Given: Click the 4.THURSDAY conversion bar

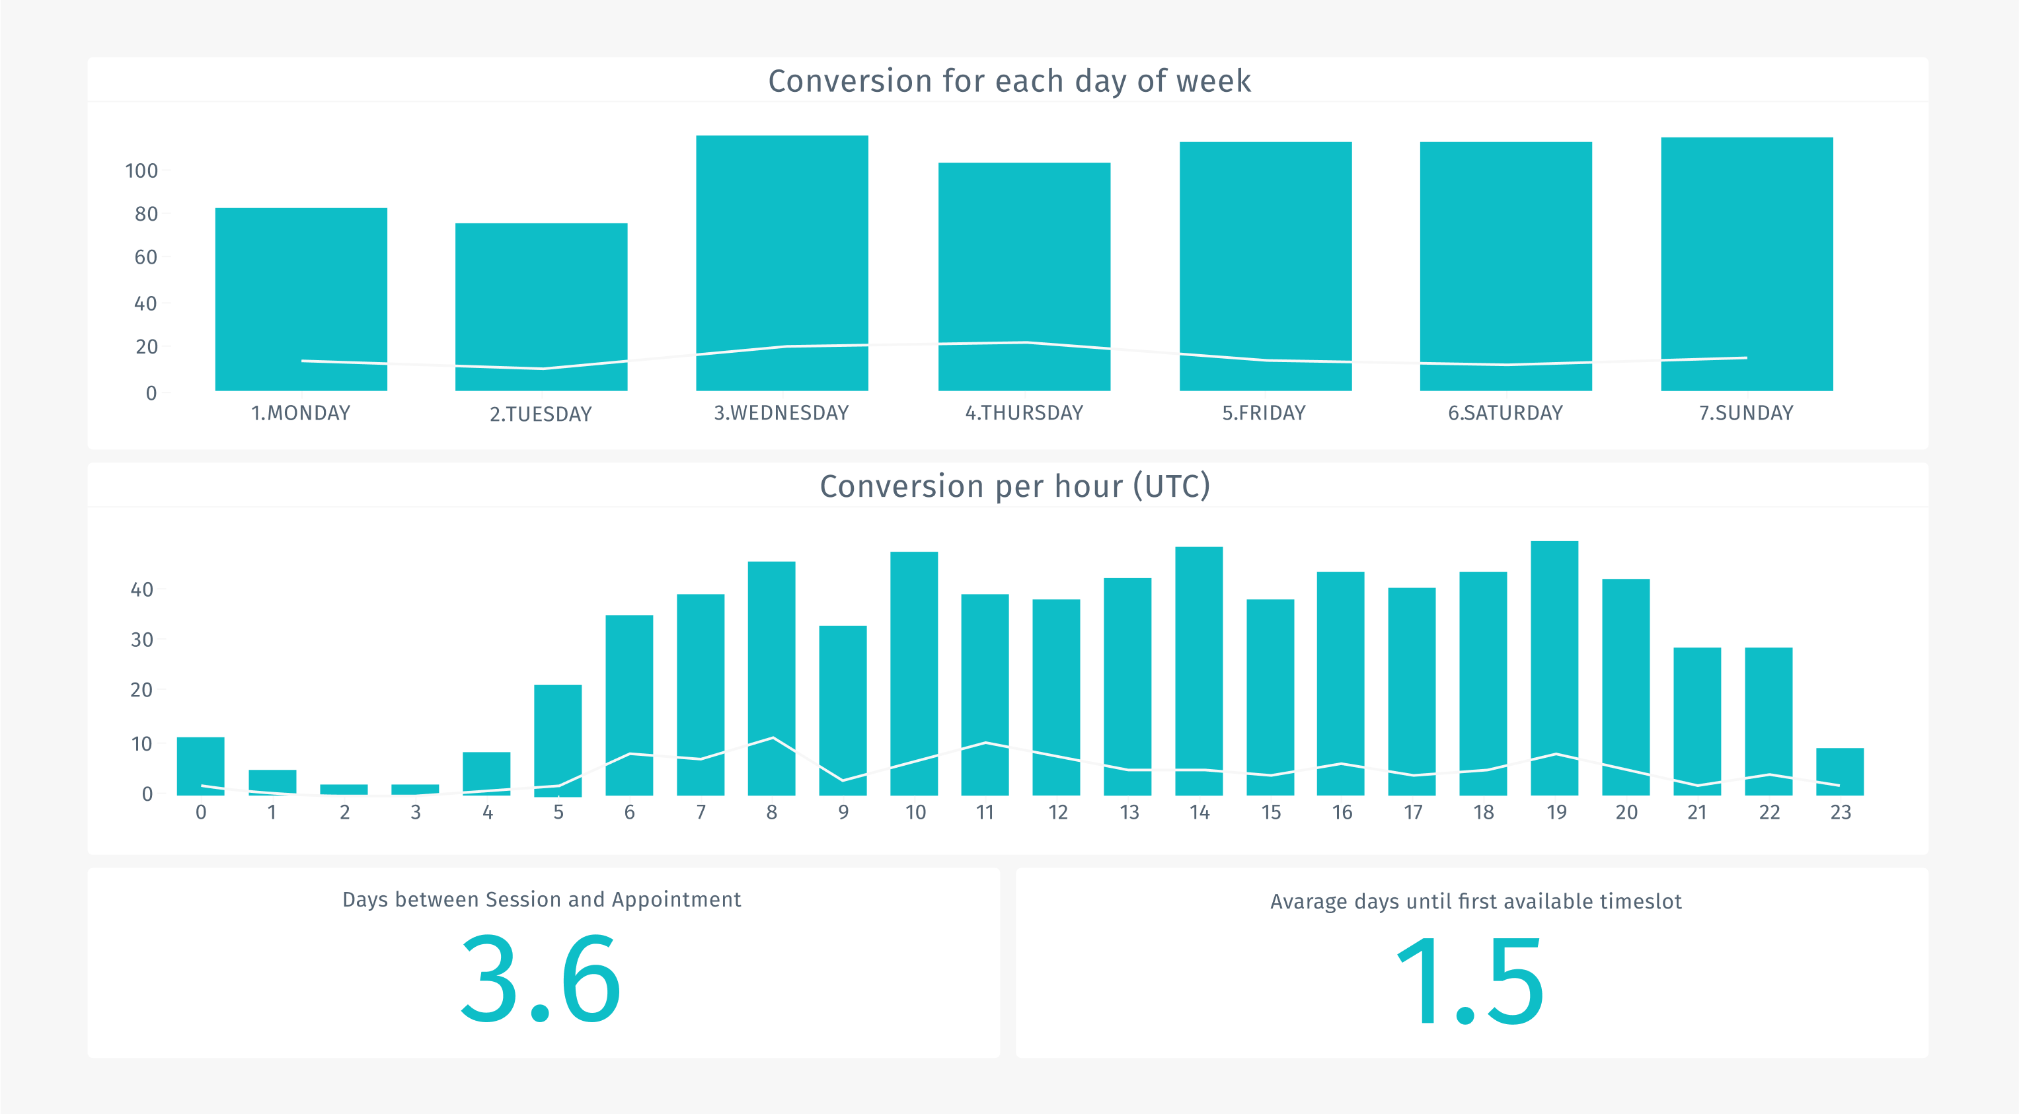Looking at the screenshot, I should tap(1024, 277).
